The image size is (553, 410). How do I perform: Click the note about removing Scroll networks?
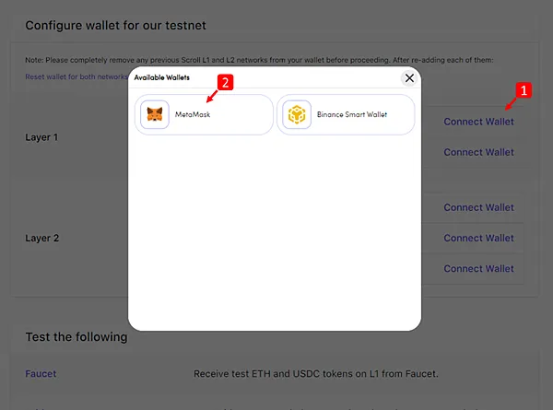click(259, 60)
